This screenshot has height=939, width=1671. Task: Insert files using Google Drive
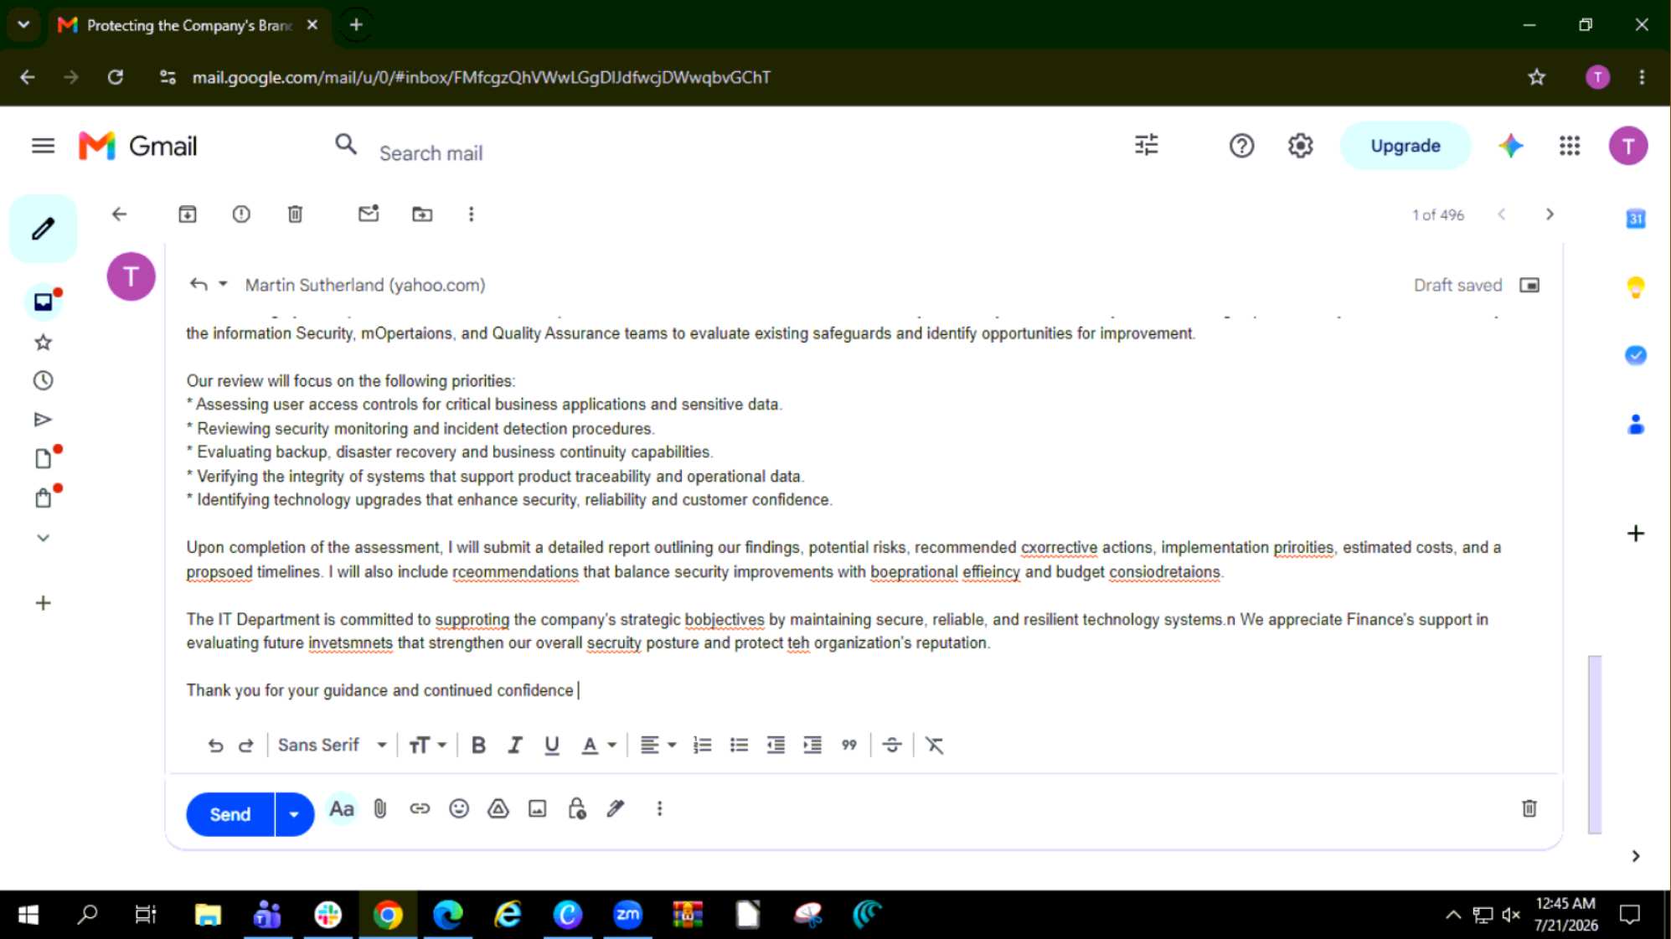click(x=498, y=808)
